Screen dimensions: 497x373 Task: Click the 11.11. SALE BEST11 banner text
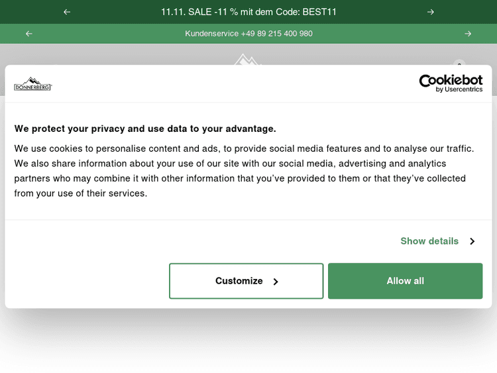click(x=248, y=12)
